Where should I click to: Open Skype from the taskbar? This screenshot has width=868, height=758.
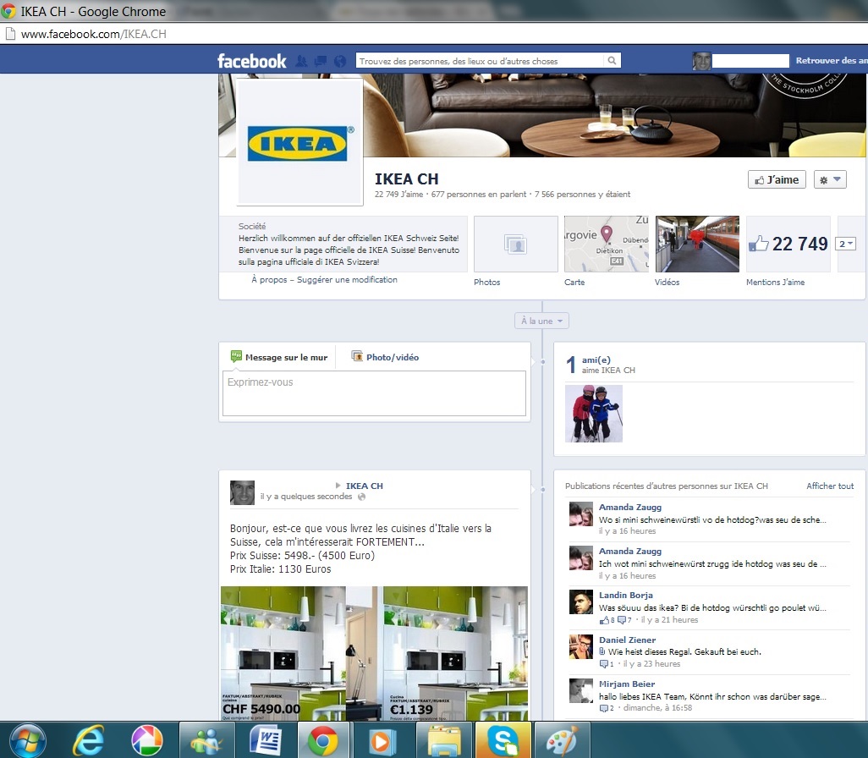[503, 740]
